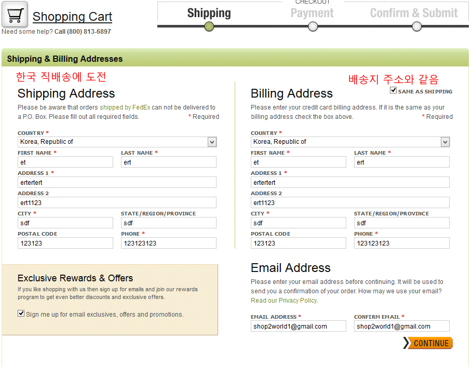Open the shipping Country dropdown
This screenshot has height=367, width=473.
click(212, 142)
